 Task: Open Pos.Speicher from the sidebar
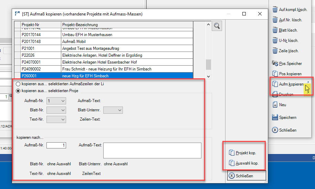click(275, 64)
